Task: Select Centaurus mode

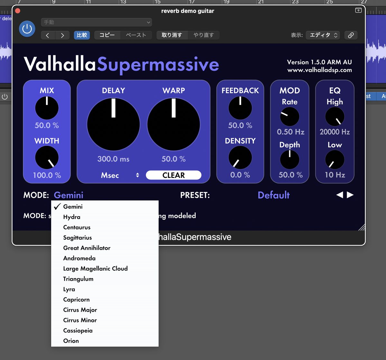Action: 105,227
